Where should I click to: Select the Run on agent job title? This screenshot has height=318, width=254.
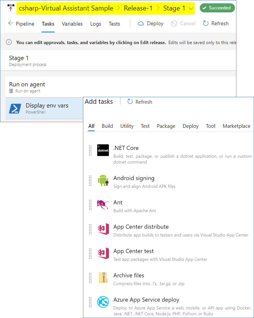(27, 85)
